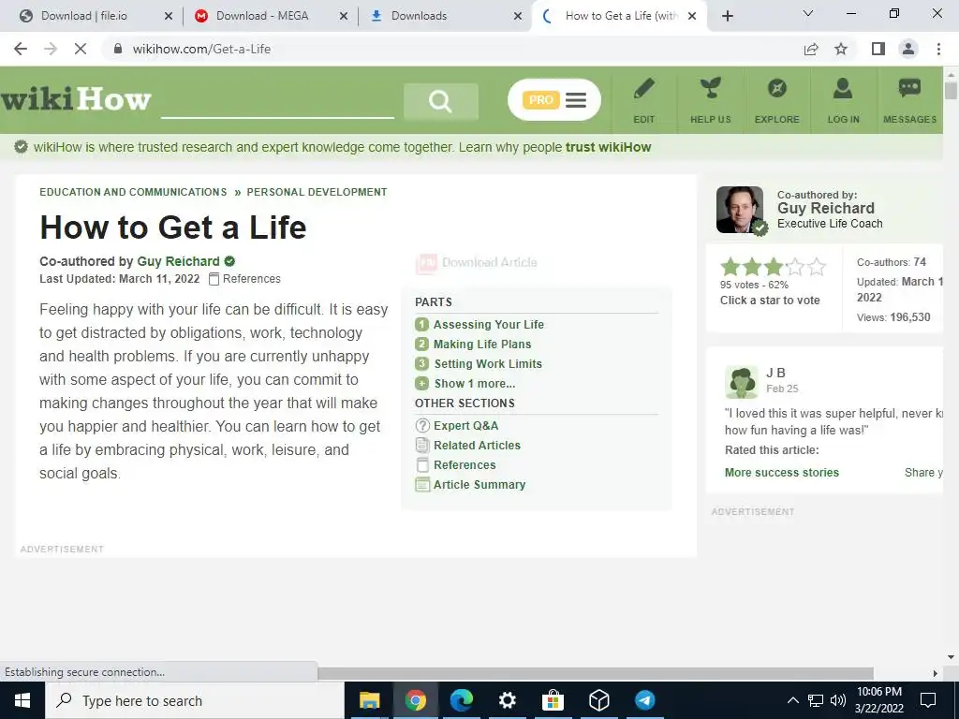The width and height of the screenshot is (959, 719).
Task: Click the horizontal scrollbar
Action: click(x=596, y=673)
